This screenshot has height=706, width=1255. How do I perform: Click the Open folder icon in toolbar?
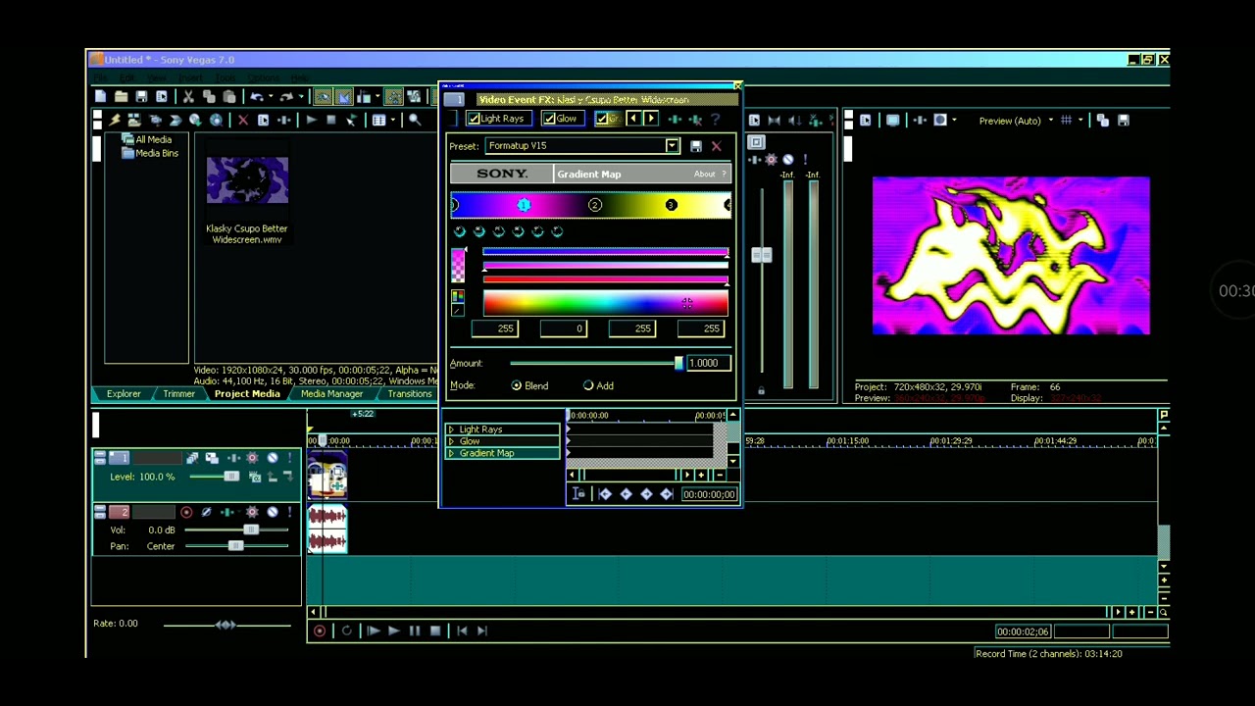tap(121, 96)
